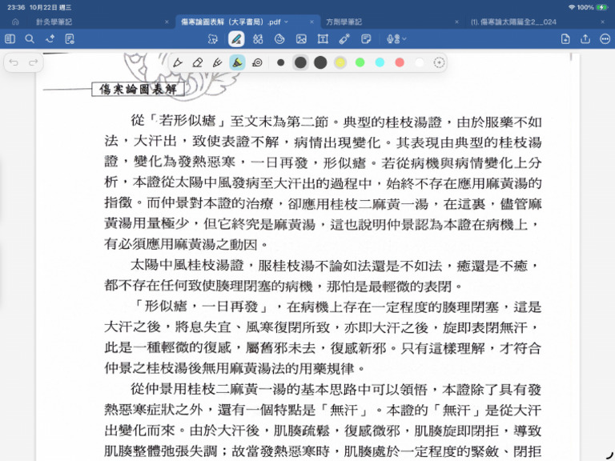Close the 針灸學筆記 tab
This screenshot has height=461, width=615.
(167, 22)
